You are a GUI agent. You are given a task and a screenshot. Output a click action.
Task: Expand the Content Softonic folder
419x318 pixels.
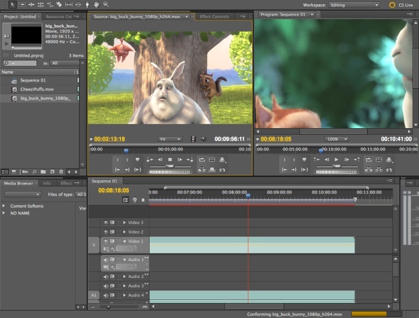coord(5,206)
